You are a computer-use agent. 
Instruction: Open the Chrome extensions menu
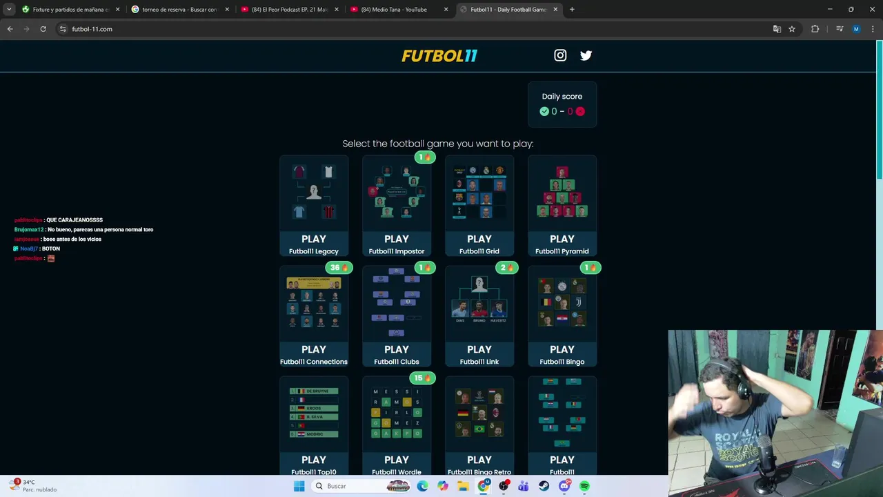[x=815, y=29]
